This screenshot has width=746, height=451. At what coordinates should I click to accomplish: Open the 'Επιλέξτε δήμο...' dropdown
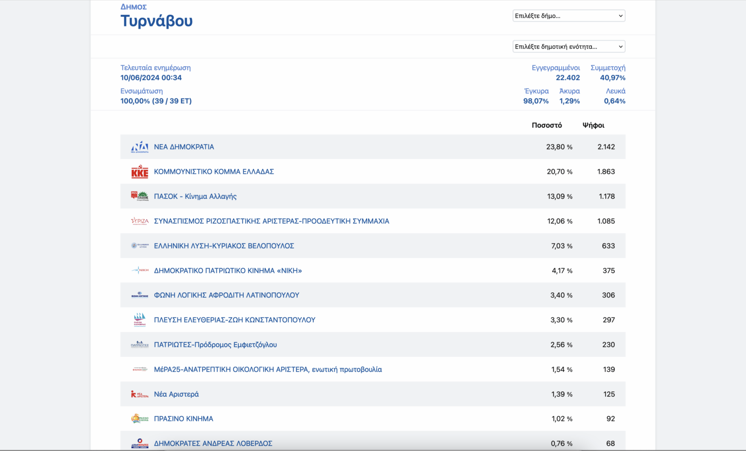pyautogui.click(x=569, y=16)
